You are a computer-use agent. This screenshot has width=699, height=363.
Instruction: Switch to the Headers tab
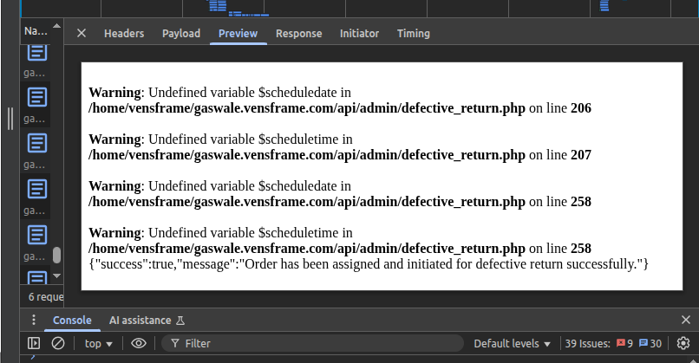(124, 34)
